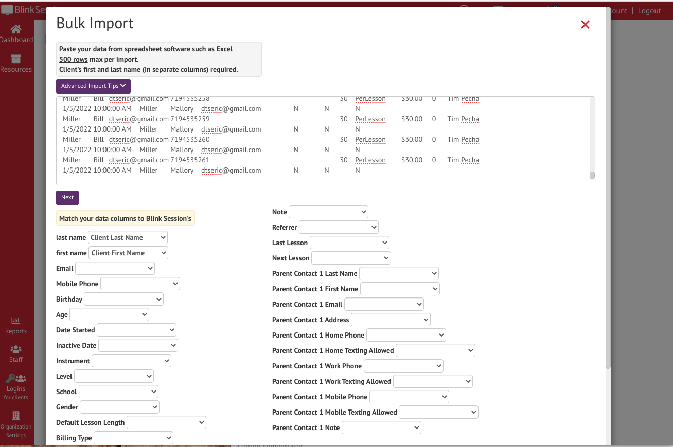673x447 pixels.
Task: Open the Instrument mapping dropdown
Action: 131,361
